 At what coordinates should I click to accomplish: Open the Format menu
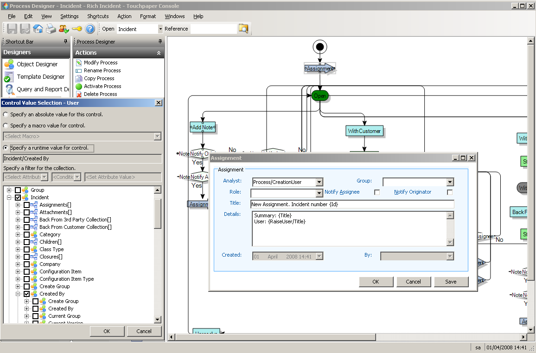pos(148,16)
